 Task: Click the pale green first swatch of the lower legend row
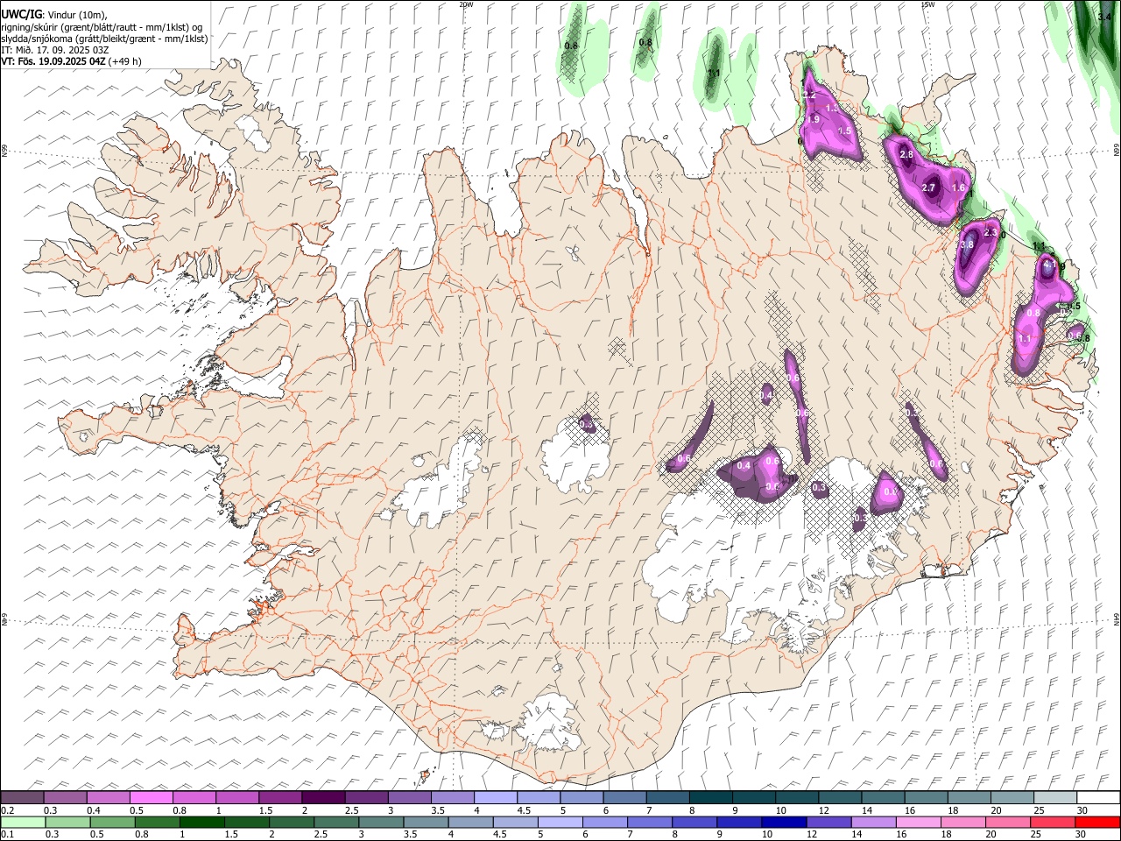[x=23, y=822]
